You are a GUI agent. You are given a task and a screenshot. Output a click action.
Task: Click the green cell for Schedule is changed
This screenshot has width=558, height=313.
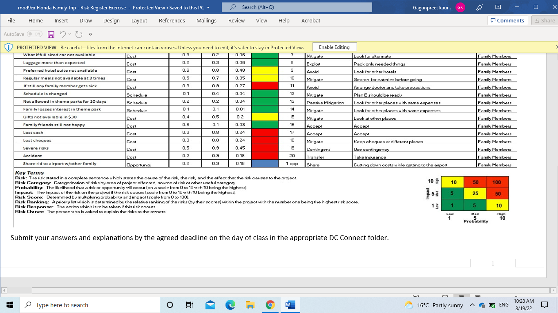pyautogui.click(x=264, y=94)
